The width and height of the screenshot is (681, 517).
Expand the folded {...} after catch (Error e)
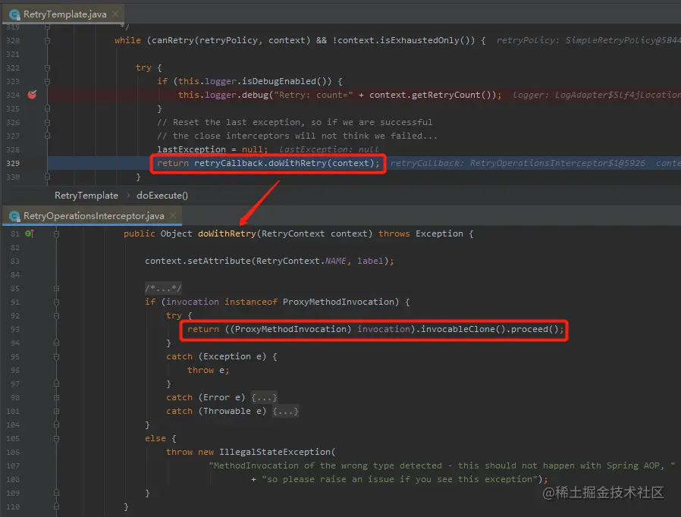[x=264, y=397]
